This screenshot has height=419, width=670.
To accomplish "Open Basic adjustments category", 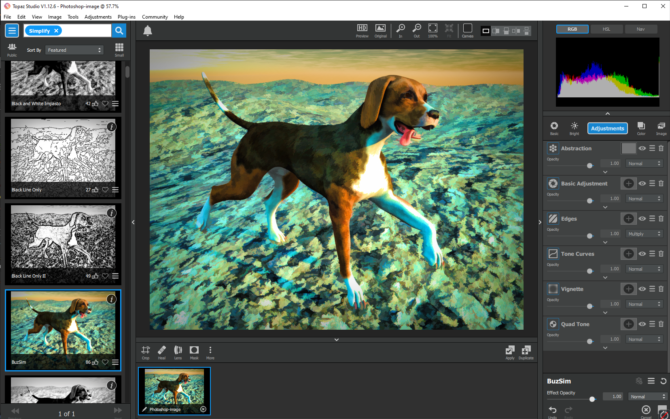I will point(554,128).
